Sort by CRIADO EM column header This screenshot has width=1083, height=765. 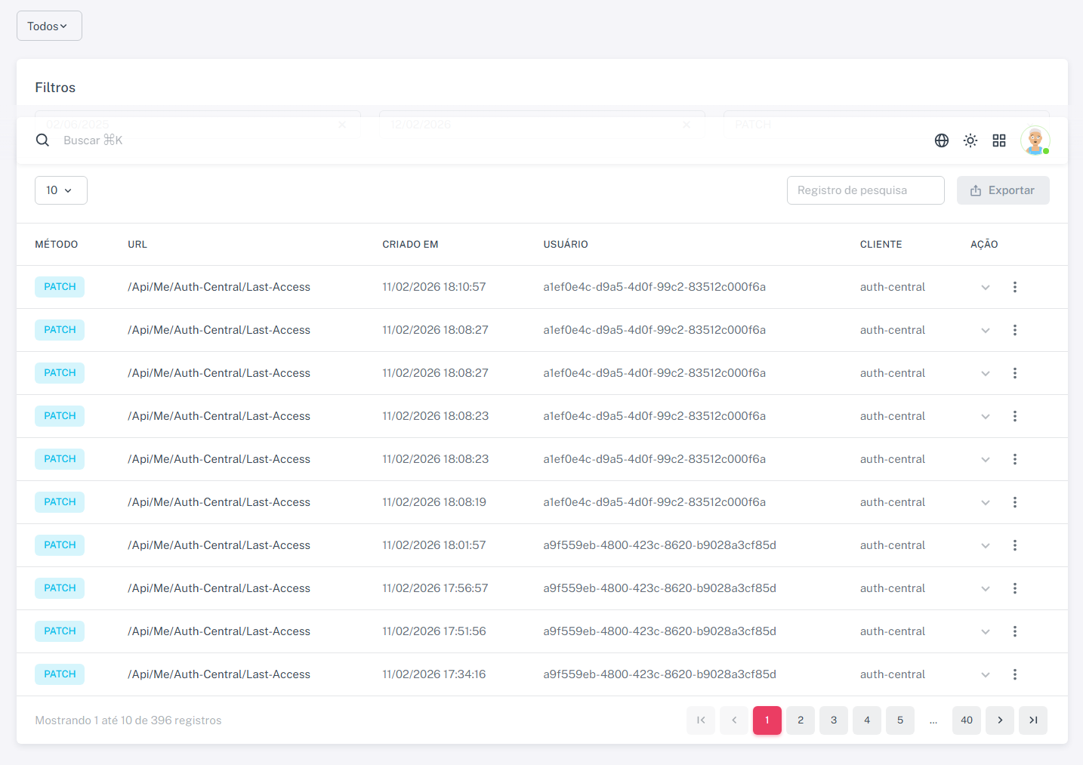pyautogui.click(x=410, y=245)
